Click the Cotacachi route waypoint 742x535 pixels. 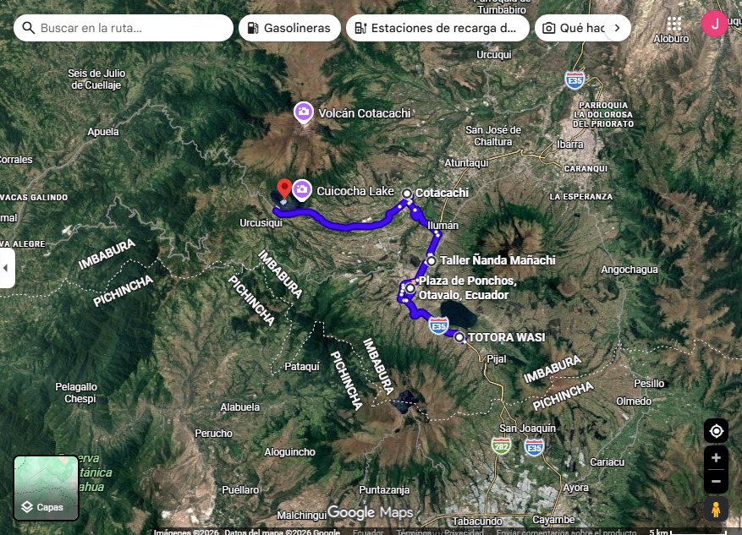pyautogui.click(x=407, y=194)
